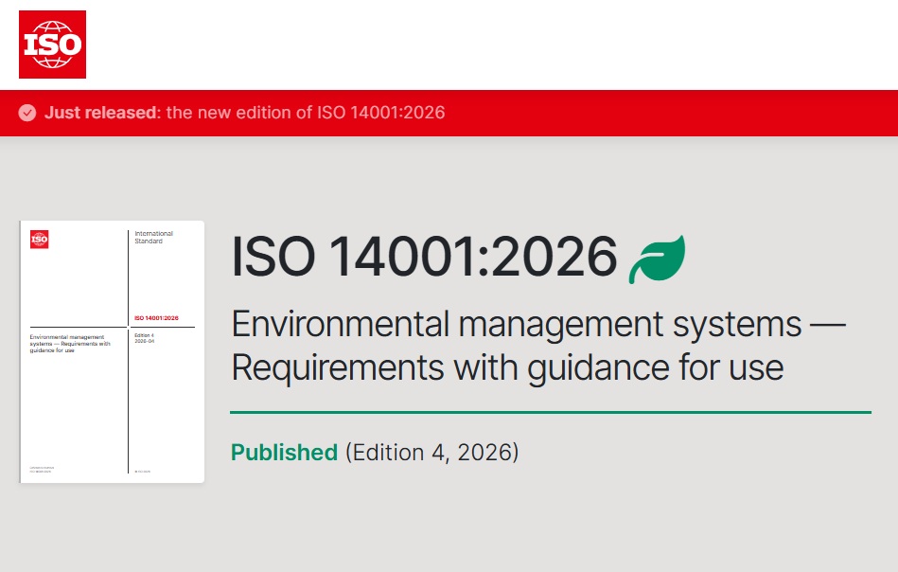Open the ISO 14001:2026 banner announcement
898x572 pixels.
(306, 113)
